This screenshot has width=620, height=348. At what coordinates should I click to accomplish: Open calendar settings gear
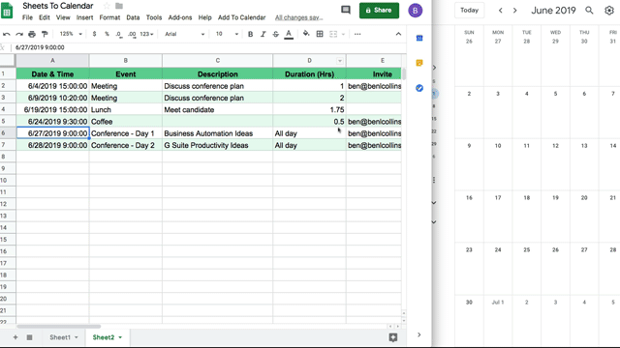click(609, 11)
